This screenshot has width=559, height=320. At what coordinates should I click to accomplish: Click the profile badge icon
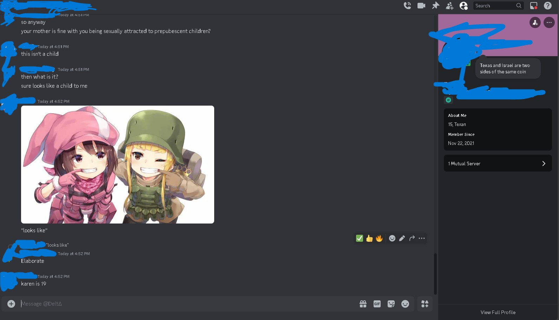[x=448, y=100]
